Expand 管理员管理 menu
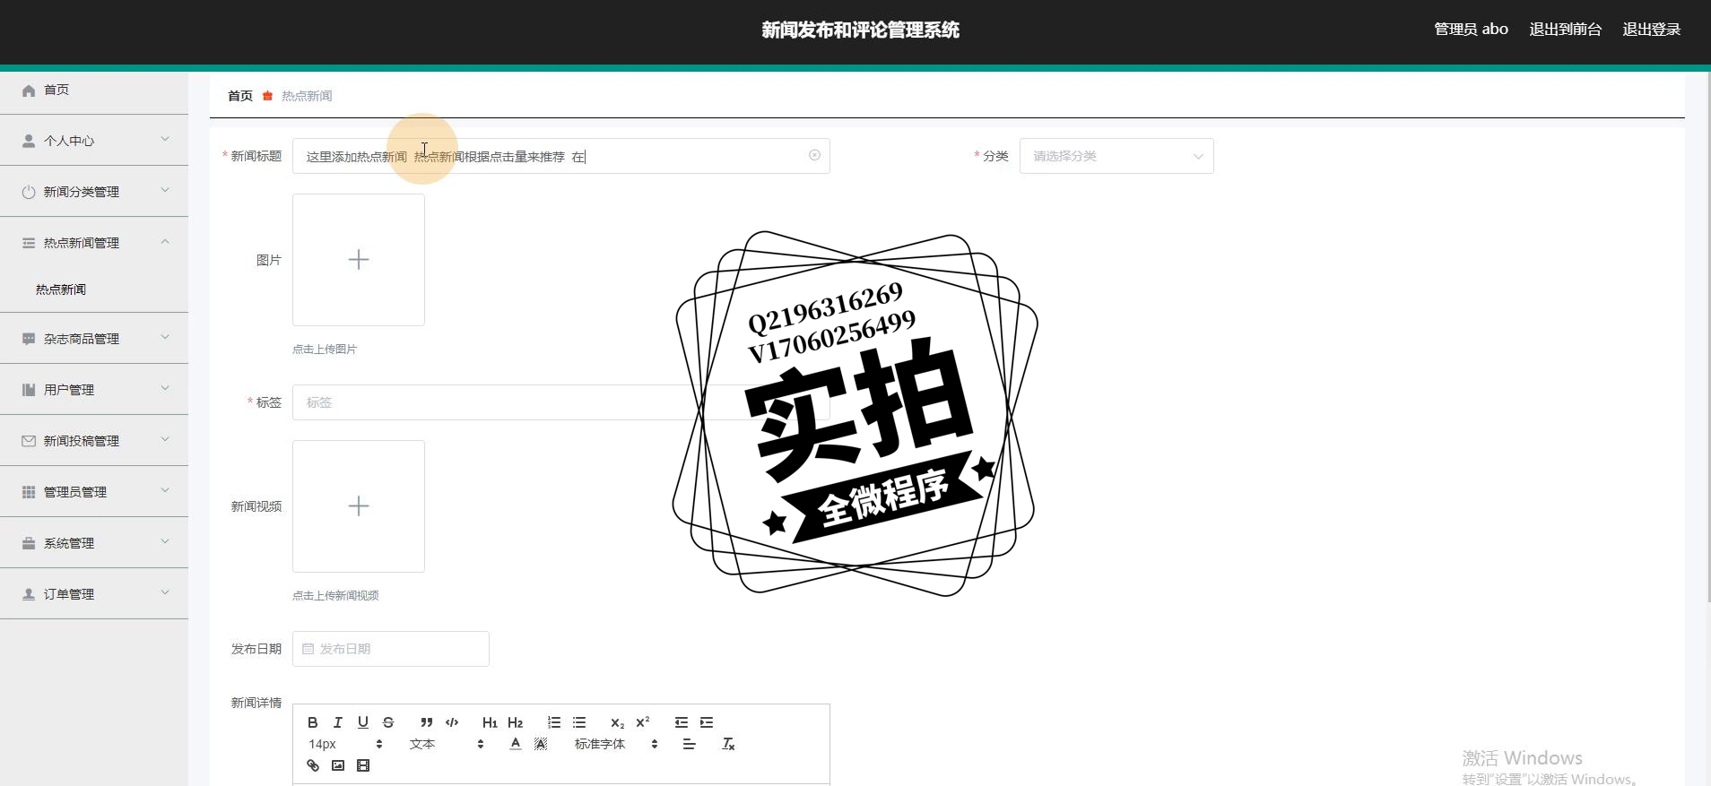Screen dimensions: 1711x786 [x=94, y=492]
